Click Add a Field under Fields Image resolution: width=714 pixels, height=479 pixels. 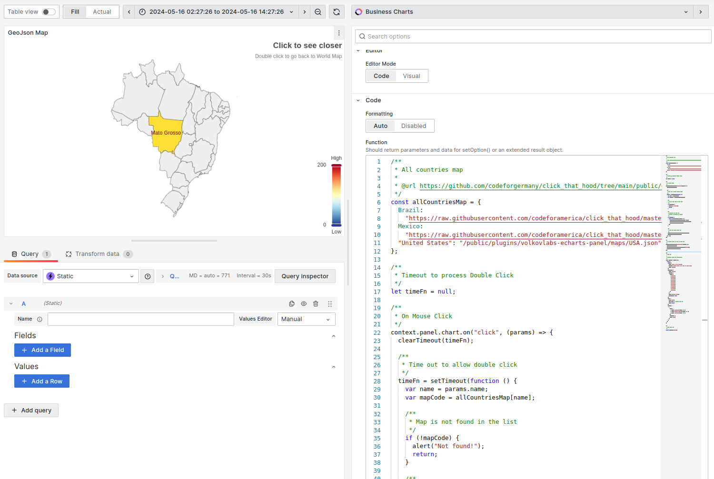tap(42, 350)
